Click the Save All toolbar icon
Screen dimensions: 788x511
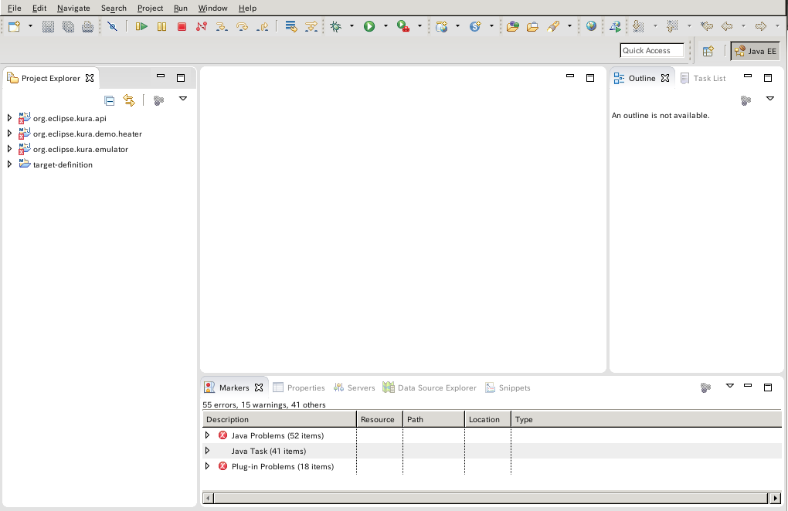[68, 26]
